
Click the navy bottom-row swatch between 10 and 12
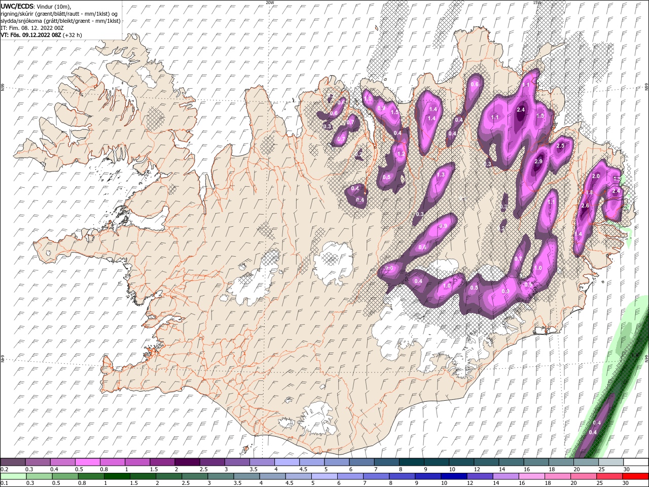(x=454, y=476)
